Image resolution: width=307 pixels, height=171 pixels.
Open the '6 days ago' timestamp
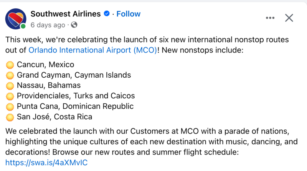(48, 25)
